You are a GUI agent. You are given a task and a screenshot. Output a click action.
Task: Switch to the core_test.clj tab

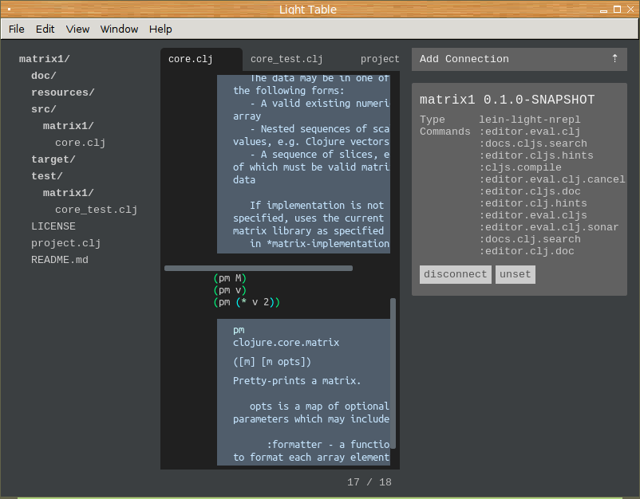286,59
